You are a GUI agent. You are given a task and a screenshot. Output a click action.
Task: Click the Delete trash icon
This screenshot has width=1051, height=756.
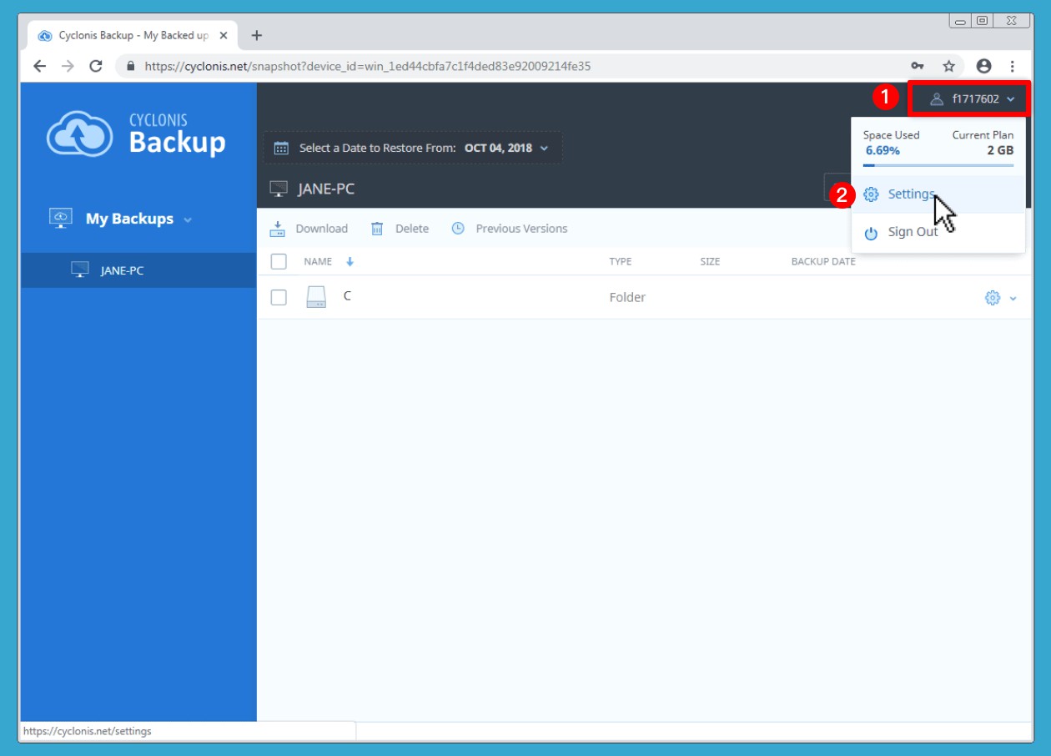[x=377, y=229]
